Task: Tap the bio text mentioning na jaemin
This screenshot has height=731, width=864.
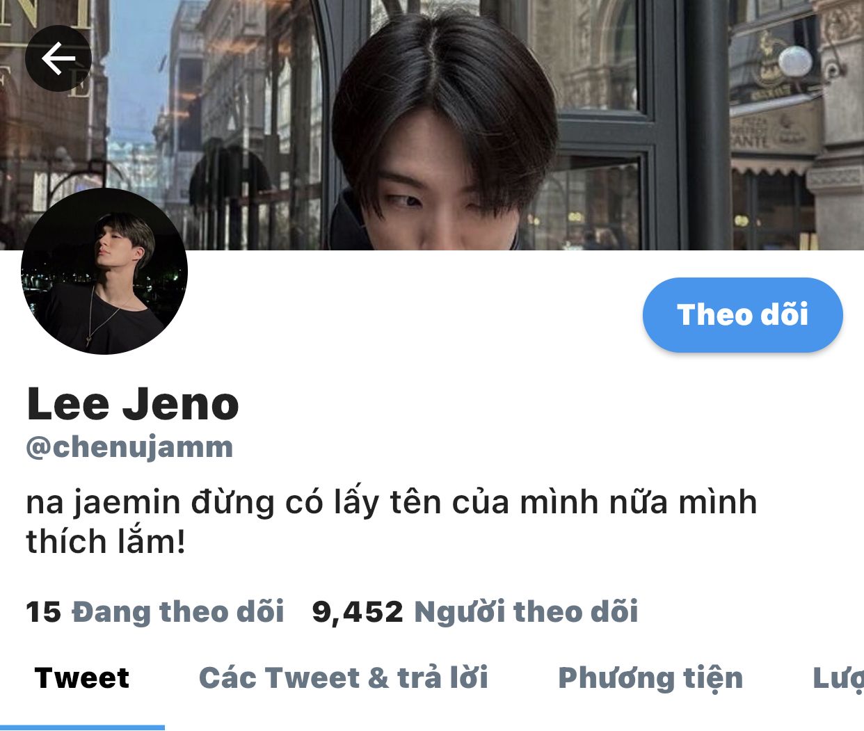Action: coord(392,521)
